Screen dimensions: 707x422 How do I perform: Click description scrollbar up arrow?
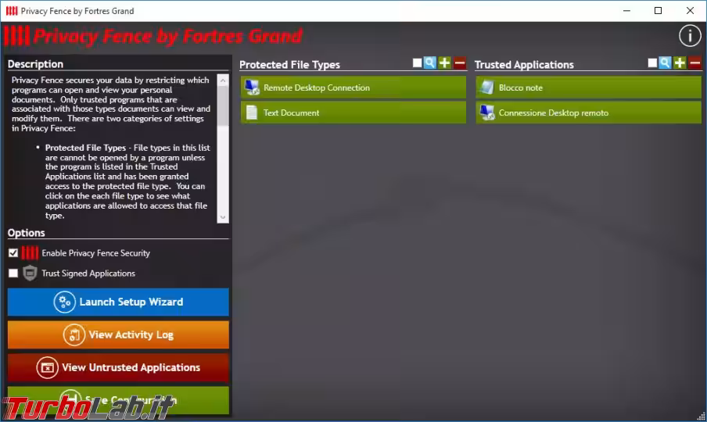pos(223,80)
